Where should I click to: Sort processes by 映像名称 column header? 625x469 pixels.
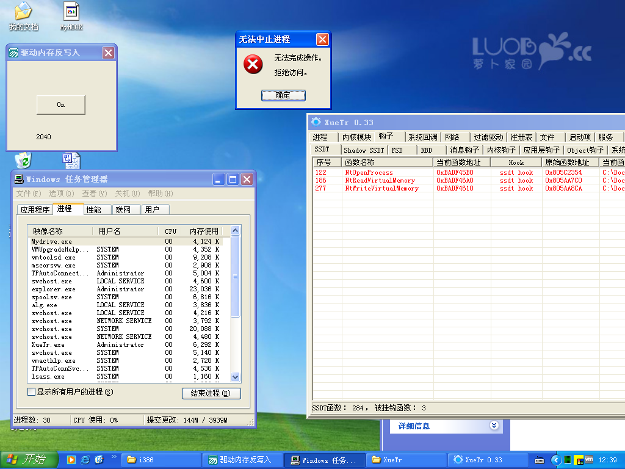[60, 231]
